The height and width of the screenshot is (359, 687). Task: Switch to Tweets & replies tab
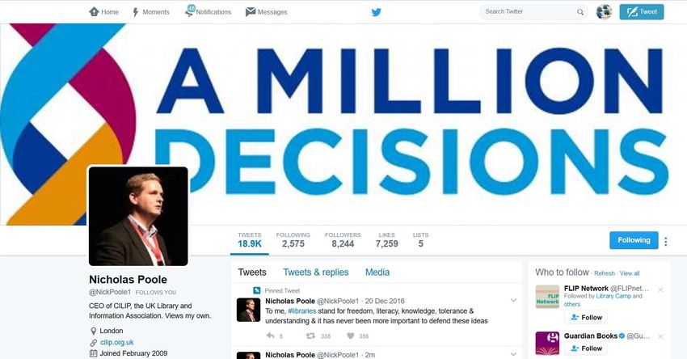coord(315,272)
